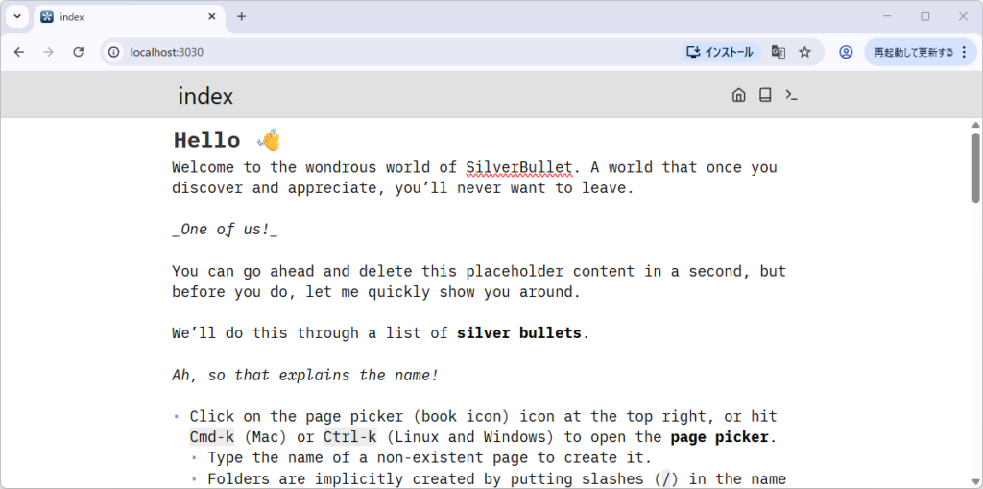View site information for localhost
983x489 pixels.
pos(114,52)
